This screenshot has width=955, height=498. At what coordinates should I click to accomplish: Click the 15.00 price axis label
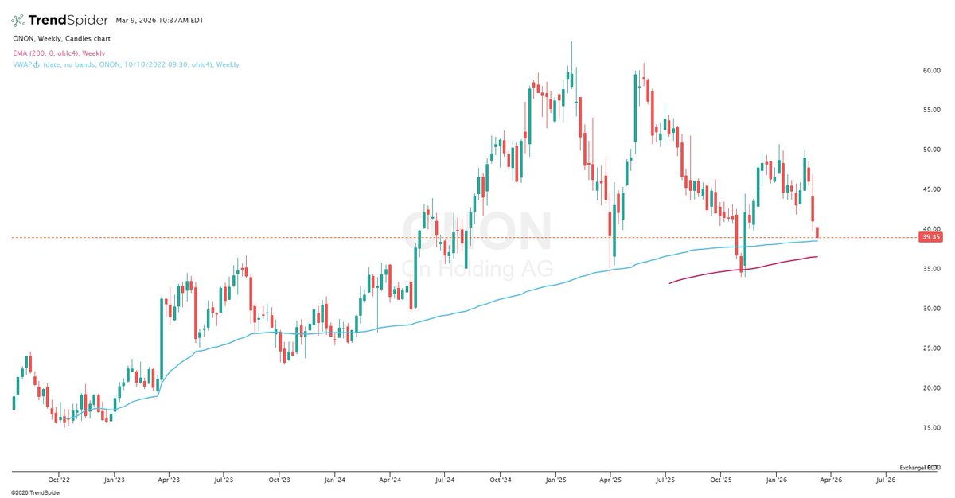931,428
